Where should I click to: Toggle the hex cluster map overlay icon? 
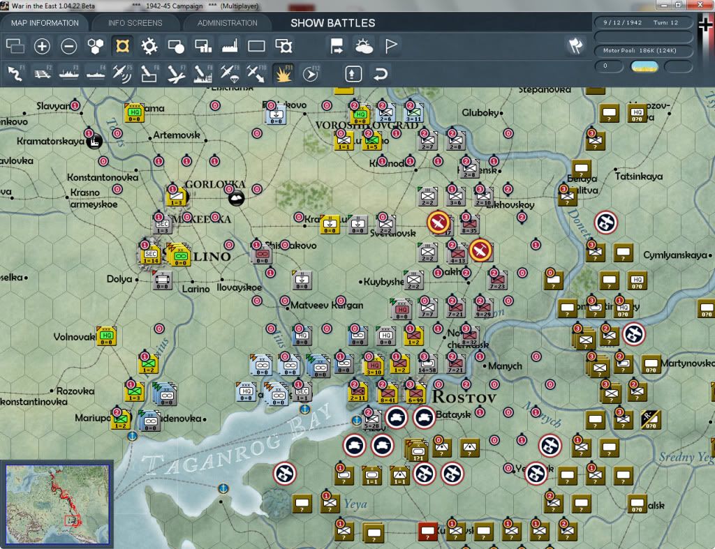[95, 46]
